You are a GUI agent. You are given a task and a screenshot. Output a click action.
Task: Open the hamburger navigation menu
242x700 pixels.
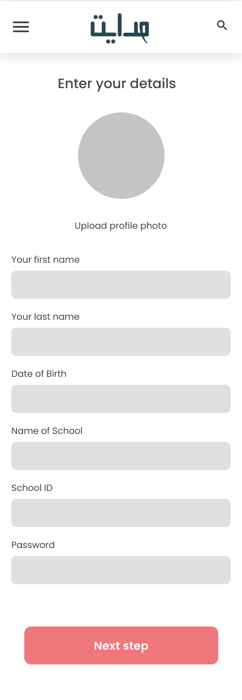21,27
